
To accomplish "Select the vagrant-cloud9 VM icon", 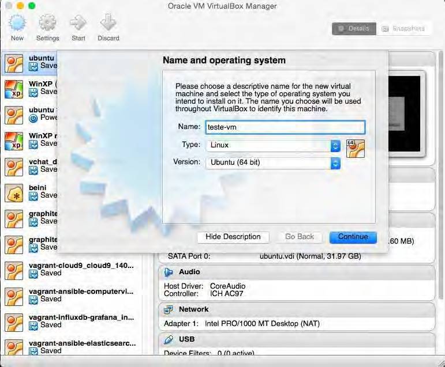I will click(x=14, y=271).
